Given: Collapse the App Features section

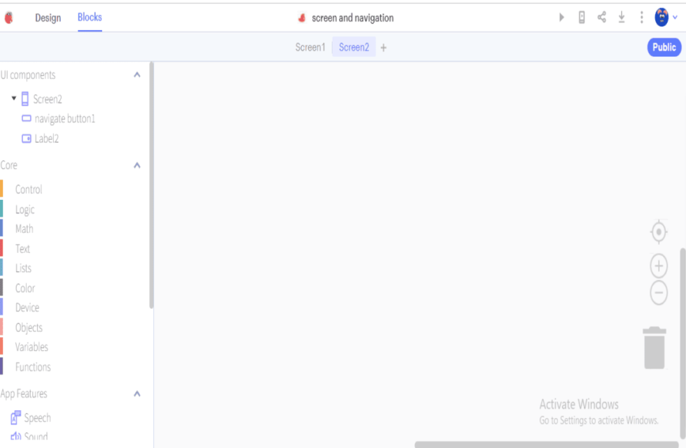Looking at the screenshot, I should tap(137, 394).
